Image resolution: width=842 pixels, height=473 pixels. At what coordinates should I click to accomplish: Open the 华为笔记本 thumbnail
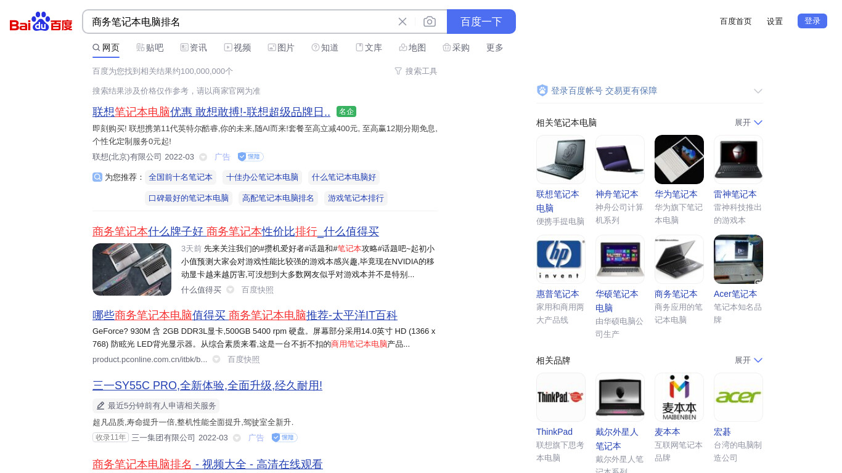point(679,160)
